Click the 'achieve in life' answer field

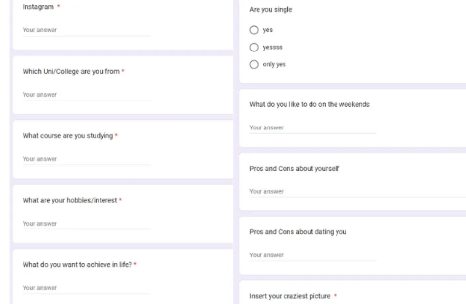coord(86,288)
